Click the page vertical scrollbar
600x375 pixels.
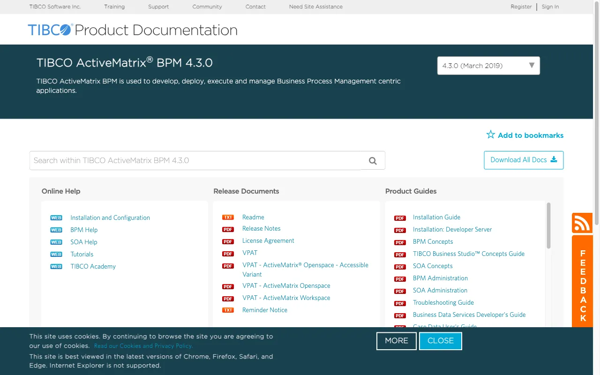click(596, 112)
